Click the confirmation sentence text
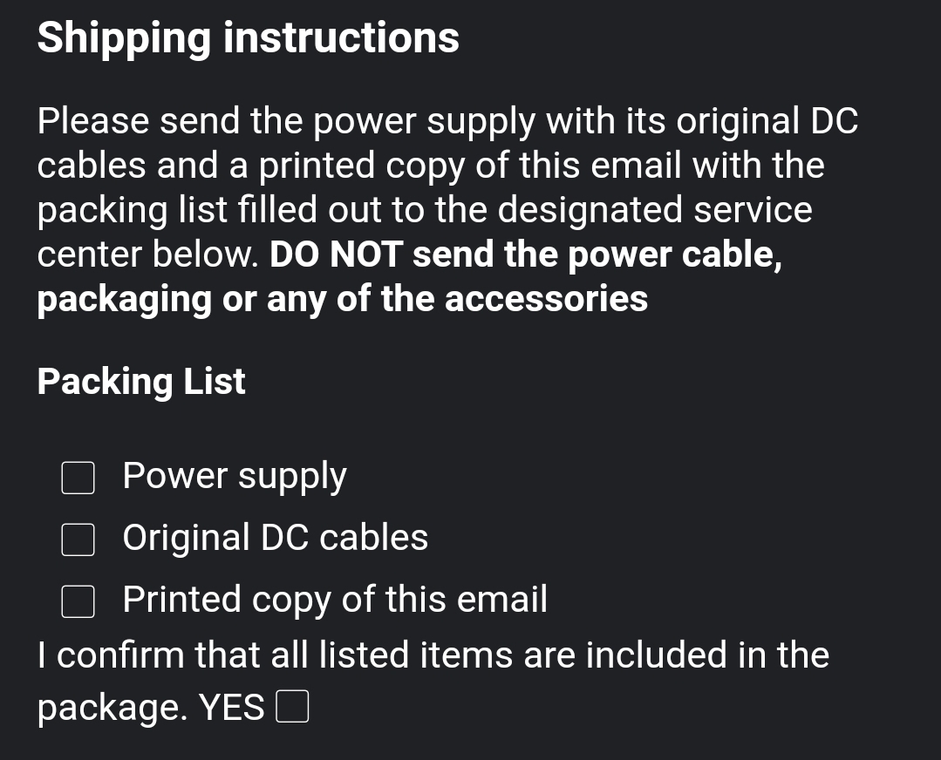 [x=432, y=654]
